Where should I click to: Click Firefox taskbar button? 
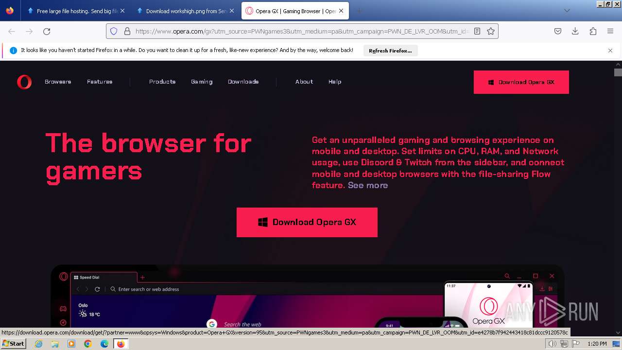click(121, 344)
